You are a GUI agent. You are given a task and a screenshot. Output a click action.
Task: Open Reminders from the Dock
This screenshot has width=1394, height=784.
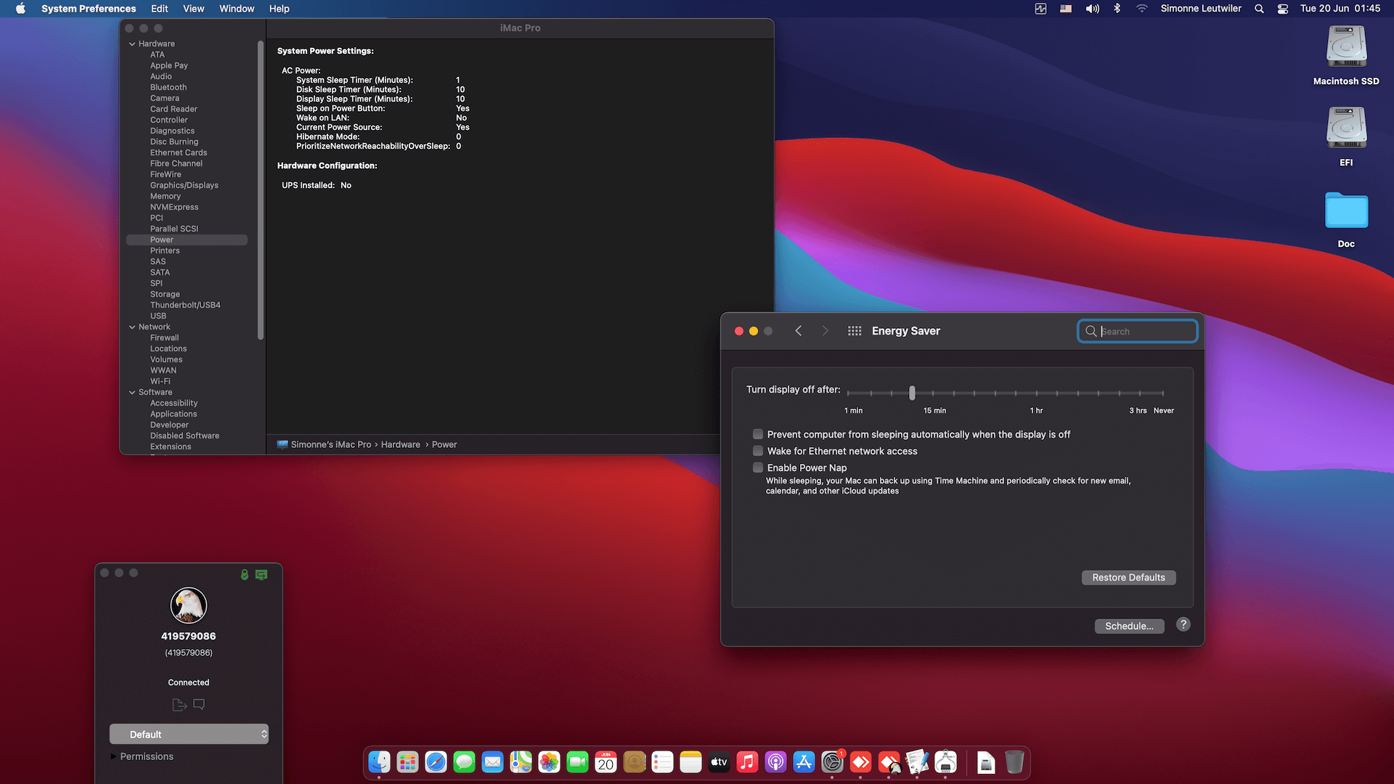click(662, 762)
